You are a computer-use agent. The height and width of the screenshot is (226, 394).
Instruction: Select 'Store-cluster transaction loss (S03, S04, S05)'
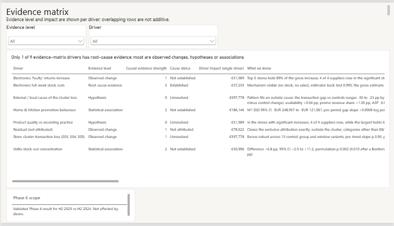[49, 136]
